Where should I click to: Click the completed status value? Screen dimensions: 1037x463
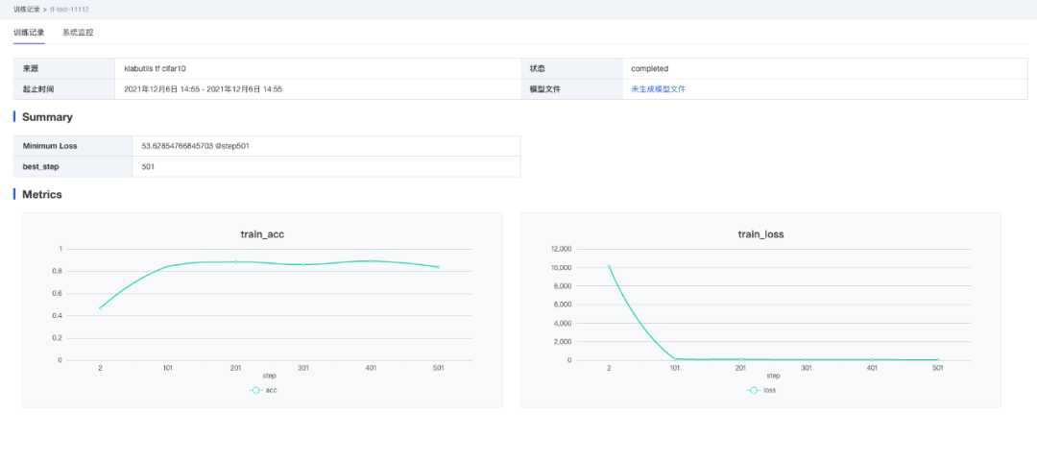(649, 69)
